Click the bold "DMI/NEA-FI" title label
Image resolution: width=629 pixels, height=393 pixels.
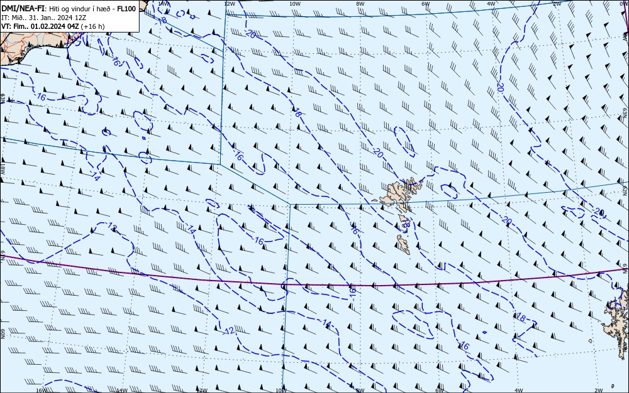click(21, 9)
